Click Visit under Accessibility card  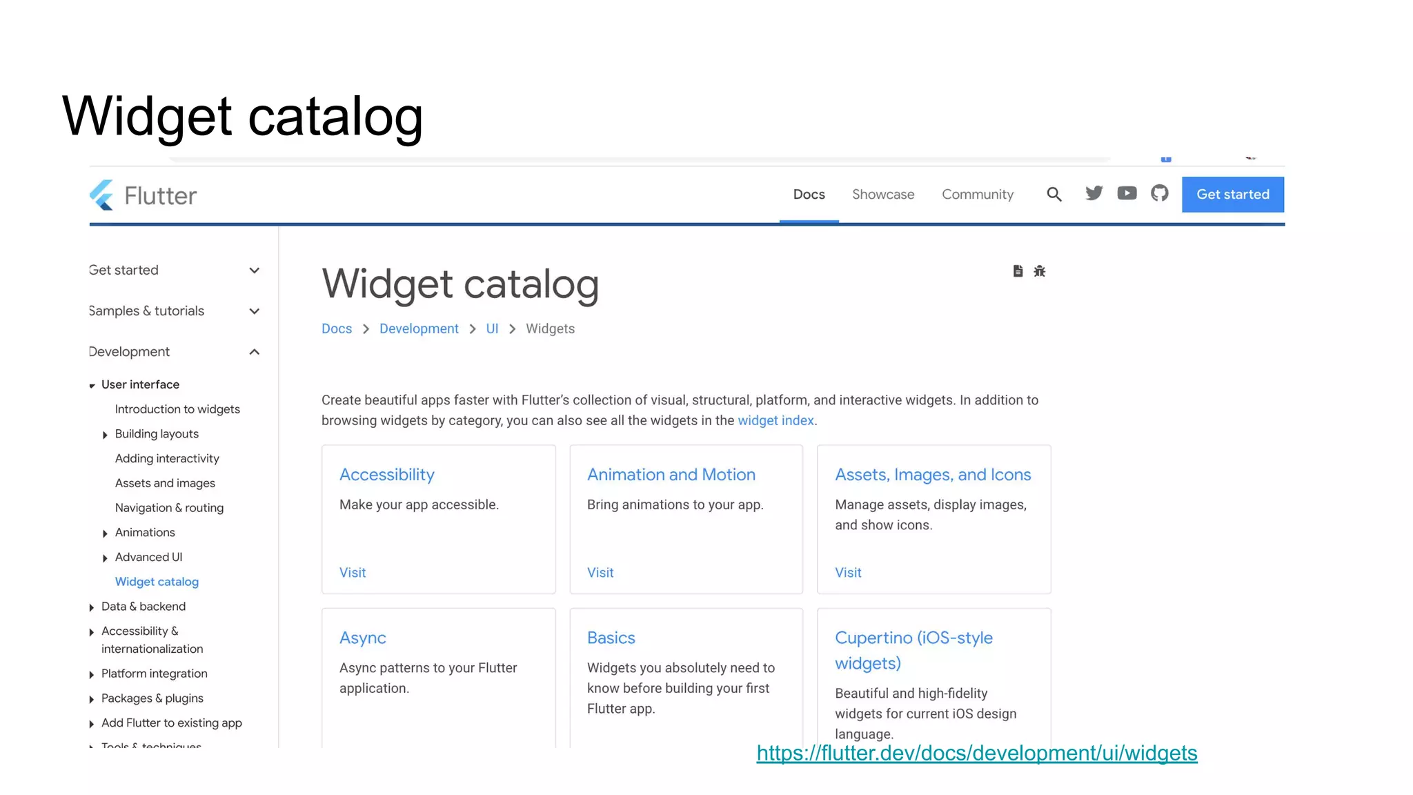[353, 572]
